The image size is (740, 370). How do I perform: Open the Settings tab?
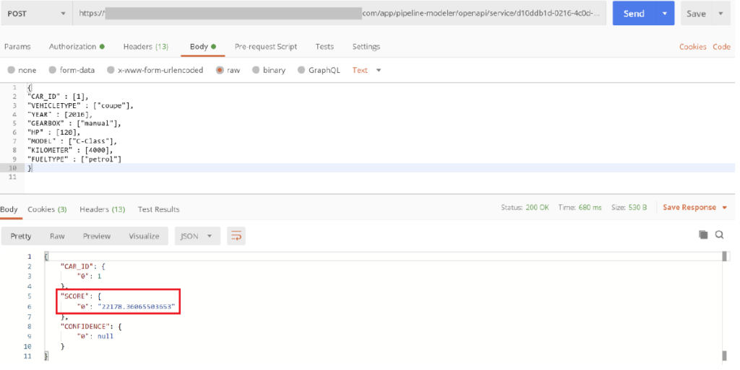point(366,47)
